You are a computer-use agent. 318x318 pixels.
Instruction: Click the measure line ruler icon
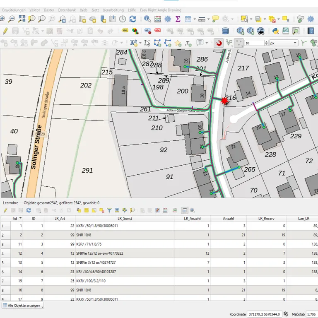coord(202,19)
